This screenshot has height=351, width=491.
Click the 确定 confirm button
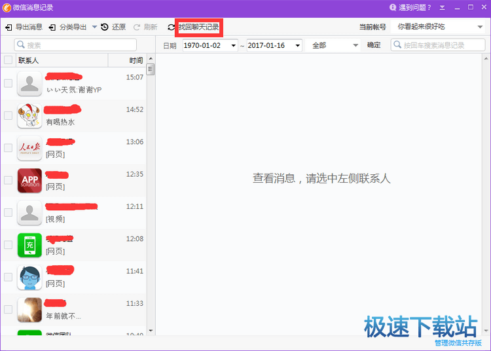click(374, 45)
